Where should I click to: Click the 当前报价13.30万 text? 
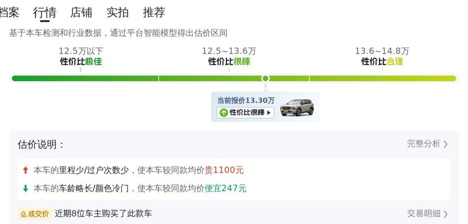[245, 101]
